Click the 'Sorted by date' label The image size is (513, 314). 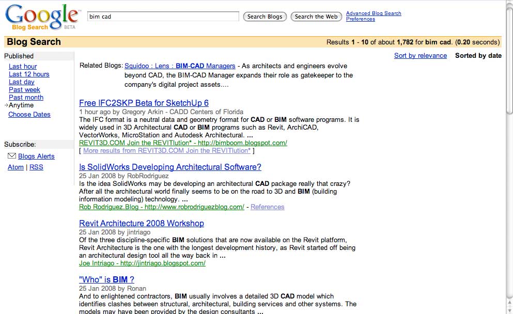click(478, 56)
